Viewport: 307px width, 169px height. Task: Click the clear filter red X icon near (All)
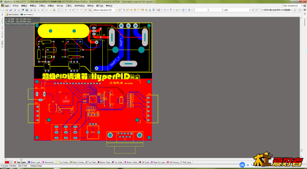[256, 10]
